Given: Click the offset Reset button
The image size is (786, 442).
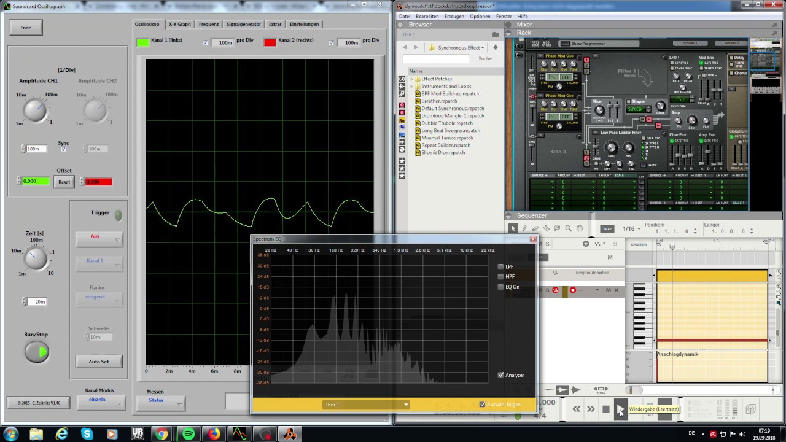Looking at the screenshot, I should click(x=64, y=182).
